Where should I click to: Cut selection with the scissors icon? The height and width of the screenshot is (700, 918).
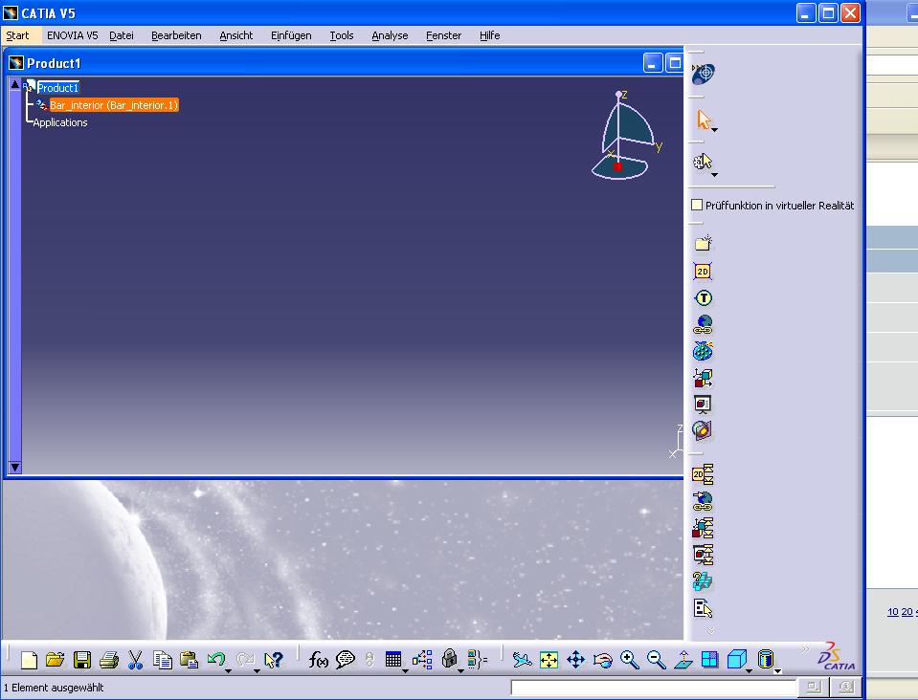[x=135, y=660]
